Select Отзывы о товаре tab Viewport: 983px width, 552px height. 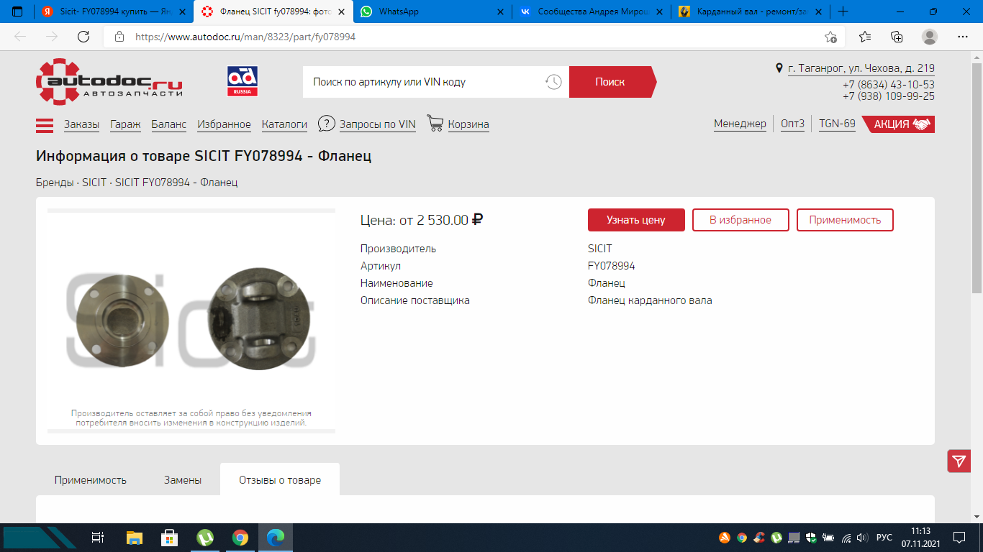[x=280, y=480]
